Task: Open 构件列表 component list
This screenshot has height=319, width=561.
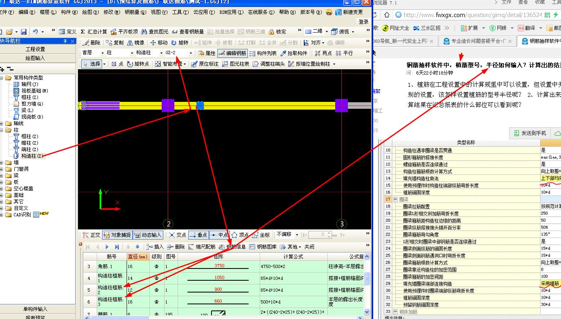Action: click(263, 53)
